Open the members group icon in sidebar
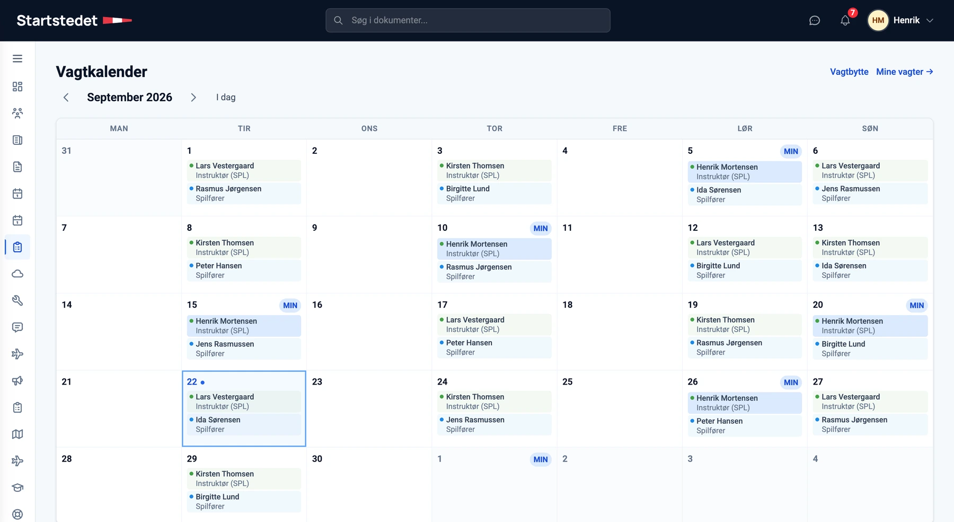 point(17,113)
